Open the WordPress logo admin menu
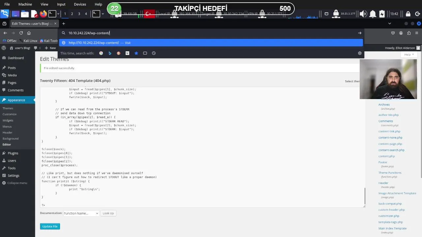Viewport: 422px width, 237px height. coord(4,48)
